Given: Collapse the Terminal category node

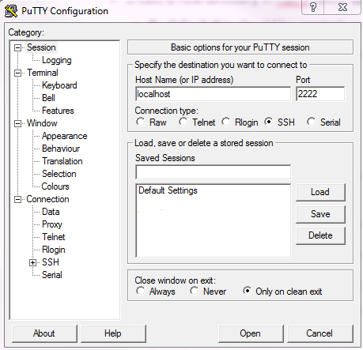Looking at the screenshot, I should point(17,73).
